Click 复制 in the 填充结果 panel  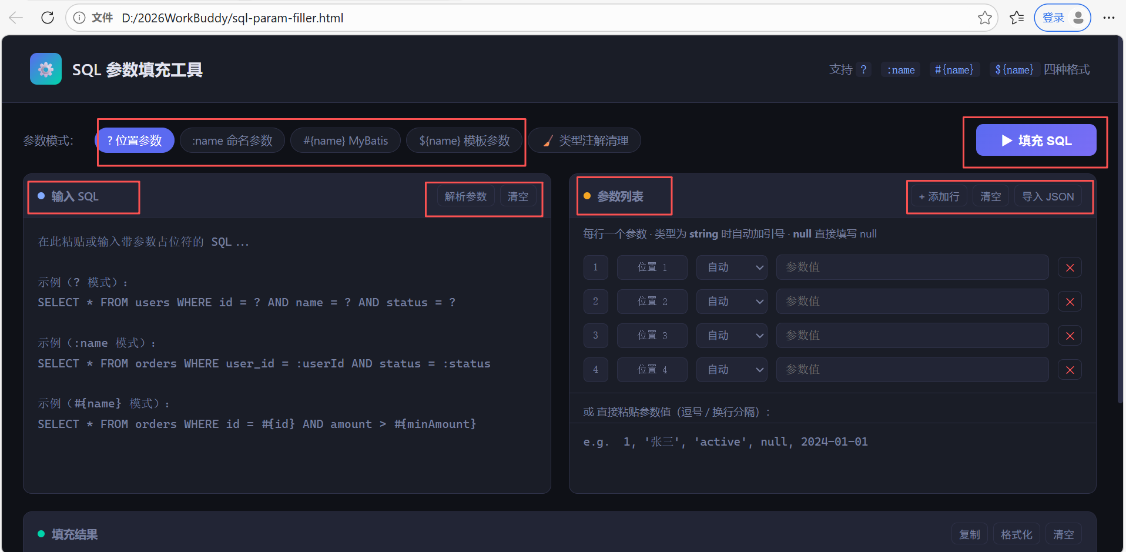pyautogui.click(x=970, y=534)
